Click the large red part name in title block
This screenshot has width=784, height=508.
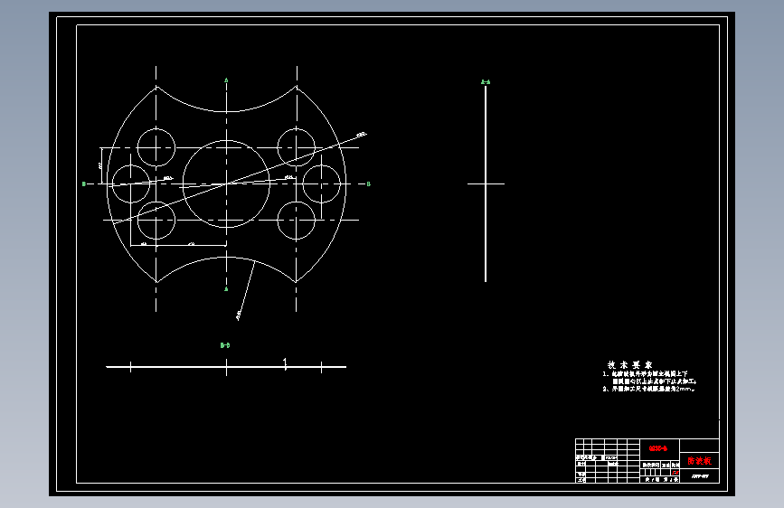click(699, 460)
